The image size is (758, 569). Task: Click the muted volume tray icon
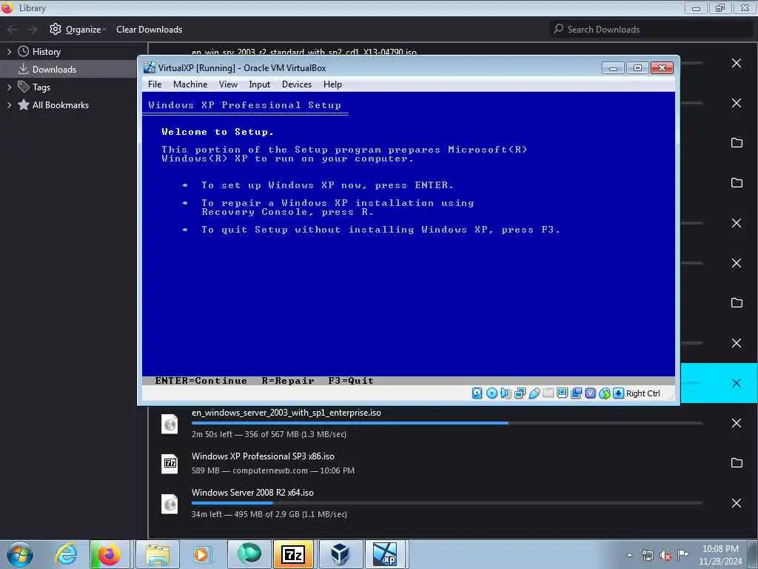point(665,556)
